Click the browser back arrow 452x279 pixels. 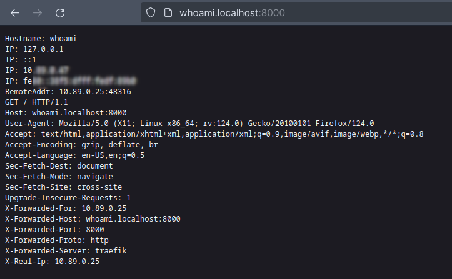[15, 12]
